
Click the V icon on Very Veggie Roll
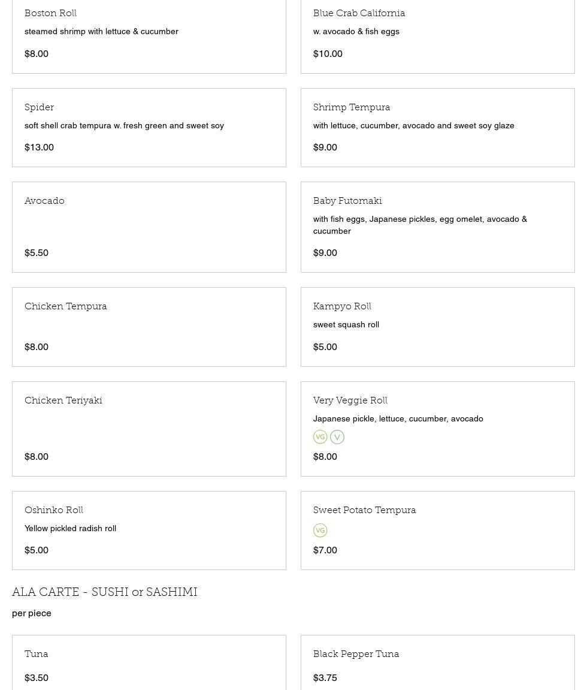[337, 437]
